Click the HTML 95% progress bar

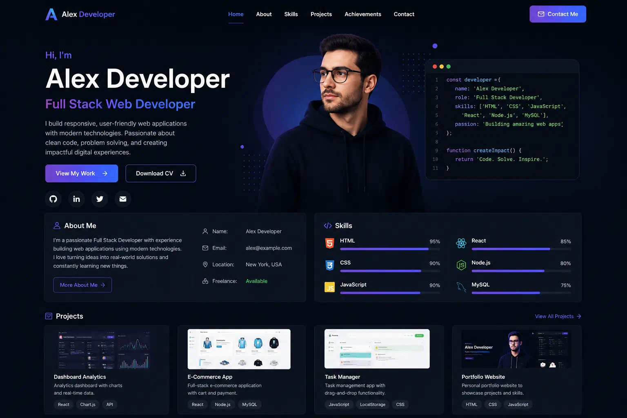click(390, 249)
